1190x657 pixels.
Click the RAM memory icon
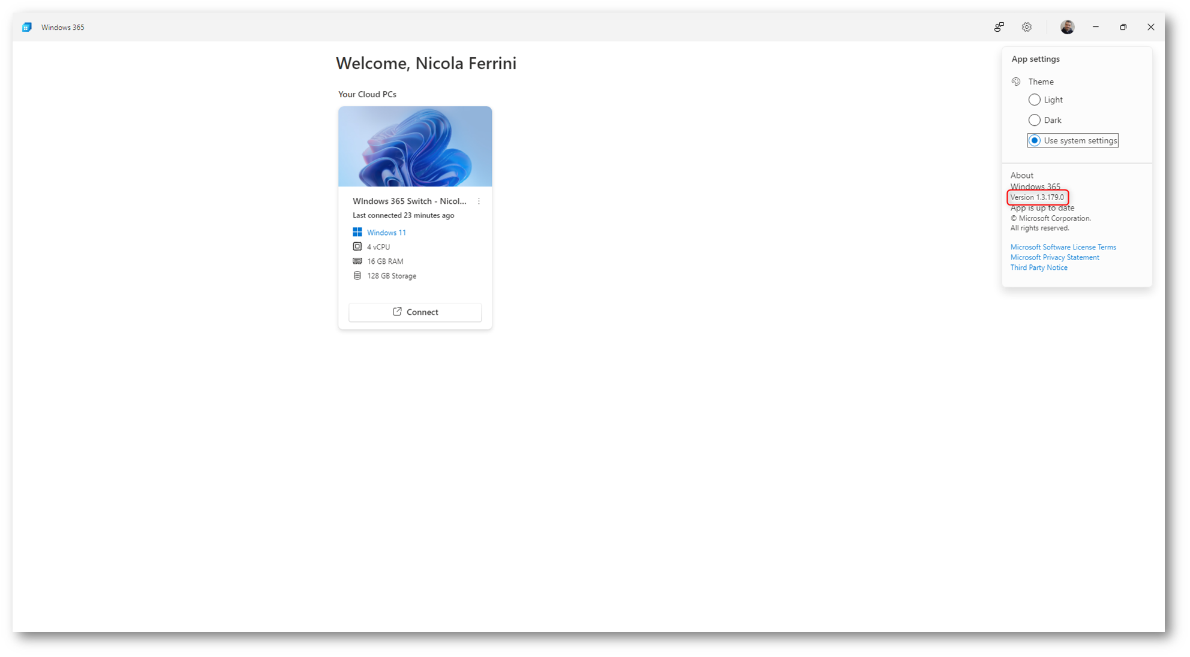coord(357,261)
